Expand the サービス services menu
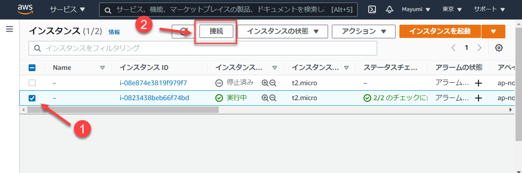 (x=67, y=9)
